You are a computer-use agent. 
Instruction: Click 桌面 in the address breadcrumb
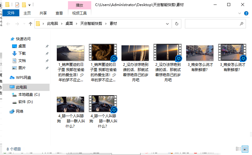[x=69, y=24]
